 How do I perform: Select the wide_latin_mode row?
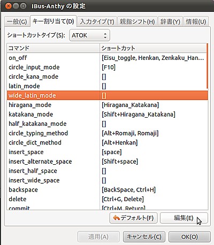pos(108,95)
